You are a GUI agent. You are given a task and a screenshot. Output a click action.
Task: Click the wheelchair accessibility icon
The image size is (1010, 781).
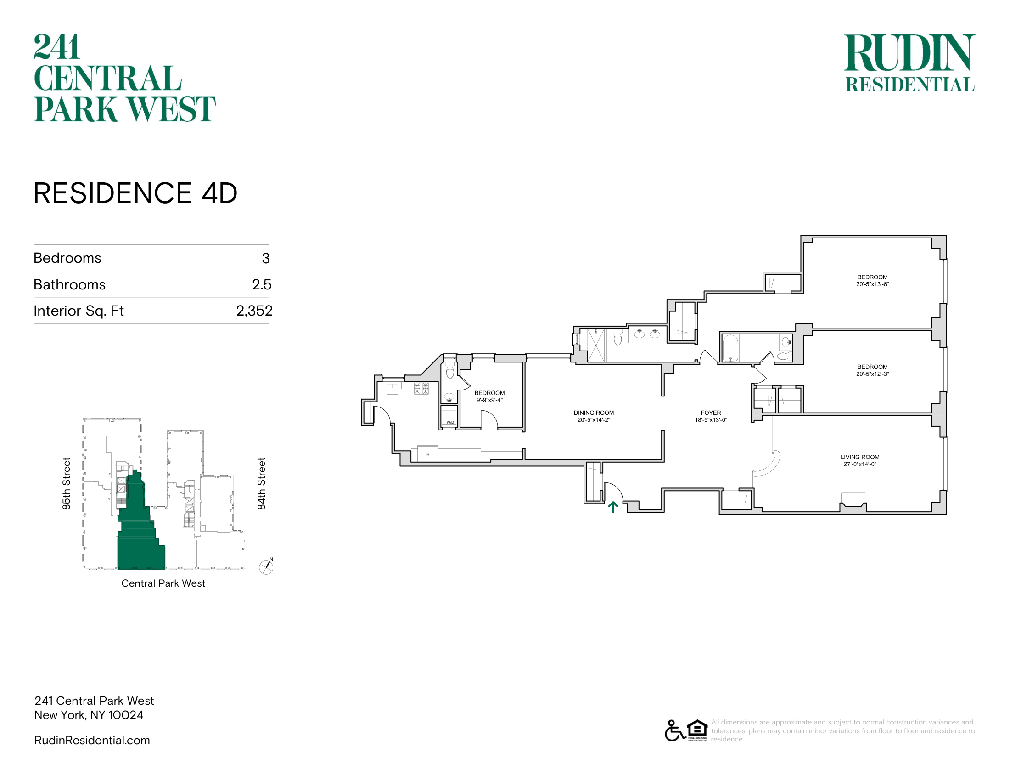point(675,730)
